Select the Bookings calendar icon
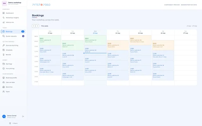 [x=3, y=31]
